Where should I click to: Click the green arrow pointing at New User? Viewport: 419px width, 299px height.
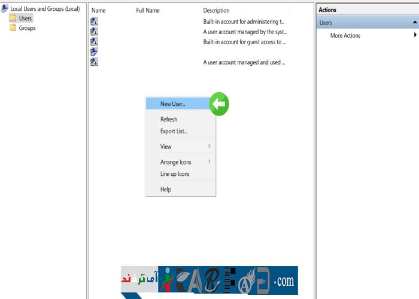point(219,104)
